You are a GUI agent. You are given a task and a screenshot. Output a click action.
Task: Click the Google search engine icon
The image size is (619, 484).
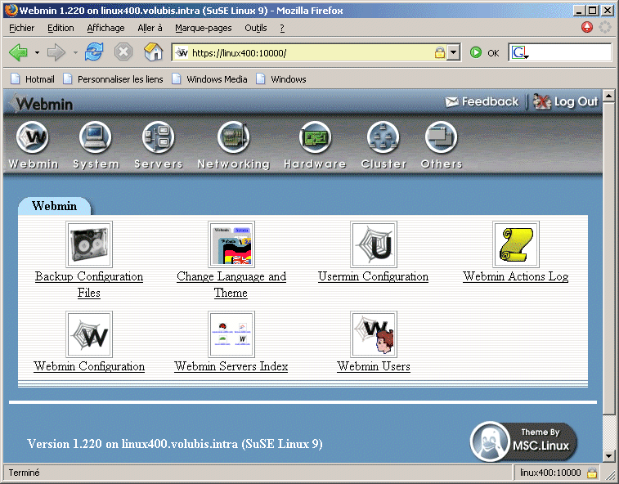click(520, 52)
